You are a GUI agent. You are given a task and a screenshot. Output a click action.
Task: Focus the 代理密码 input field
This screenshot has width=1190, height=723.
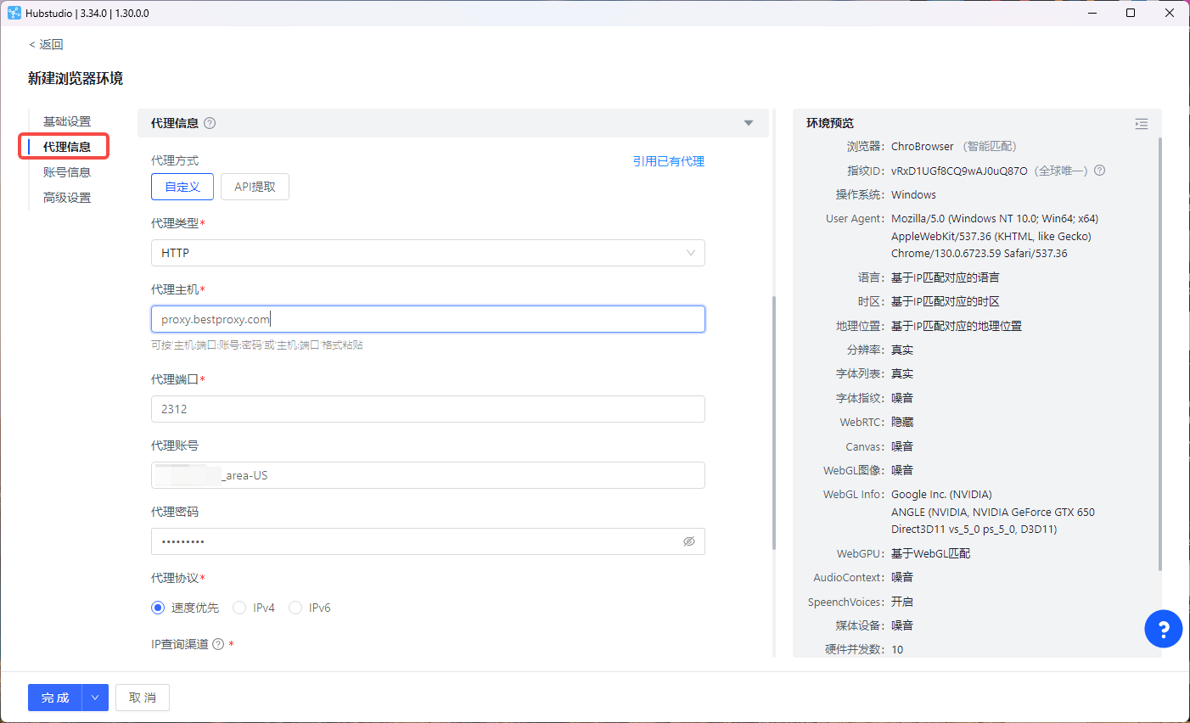[x=428, y=541]
